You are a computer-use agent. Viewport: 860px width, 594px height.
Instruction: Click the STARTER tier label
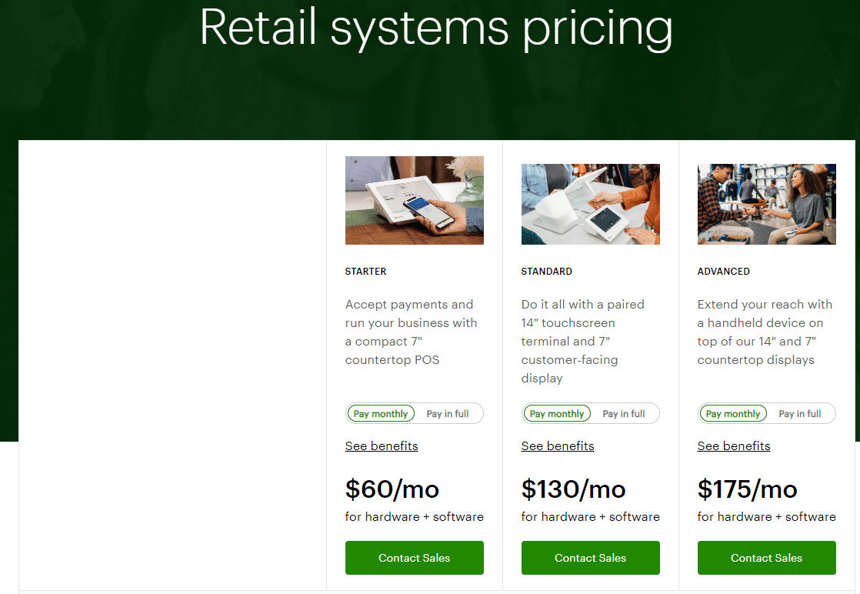365,271
